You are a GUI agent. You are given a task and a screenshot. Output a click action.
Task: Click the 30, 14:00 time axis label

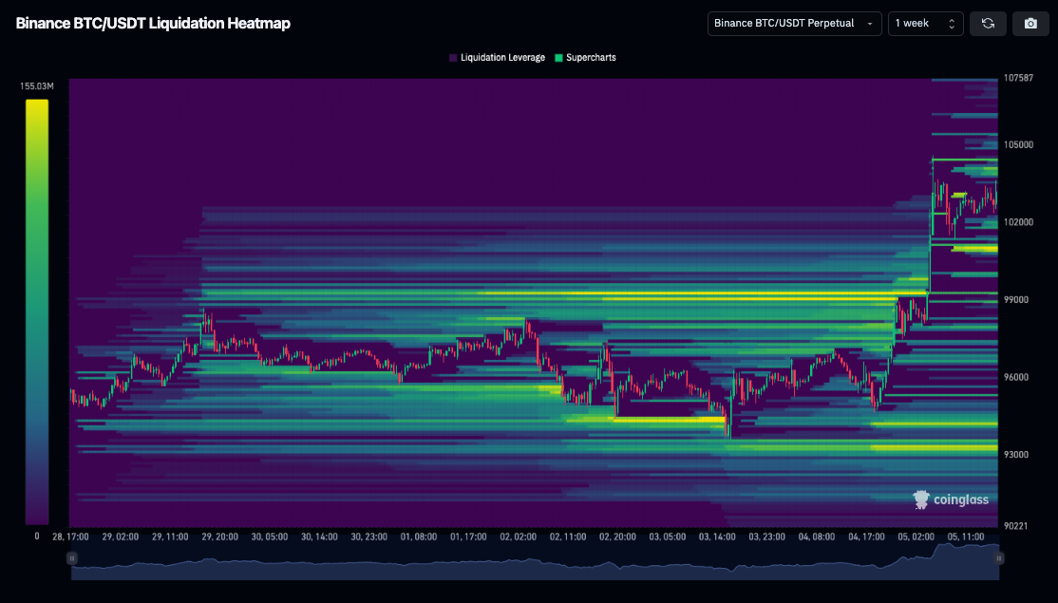[x=319, y=537]
